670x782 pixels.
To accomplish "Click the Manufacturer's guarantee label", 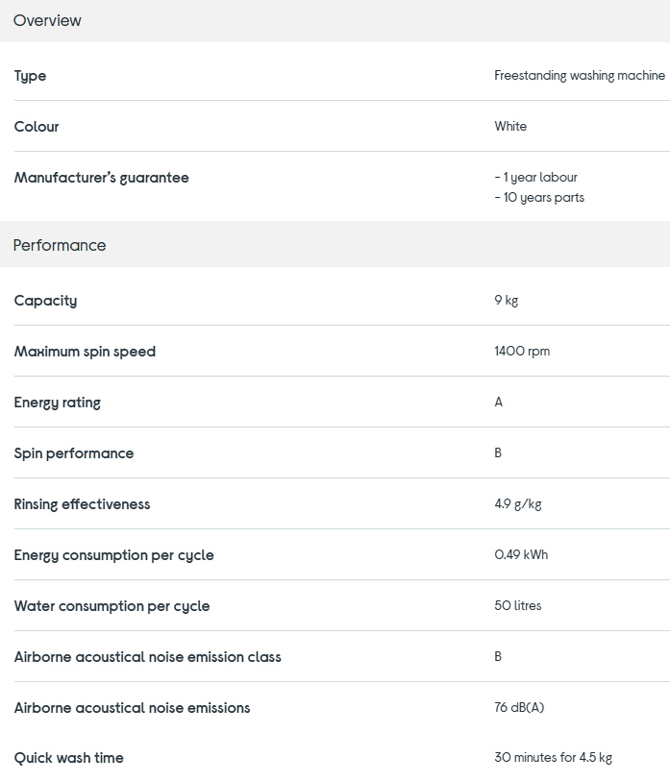I will 101,178.
